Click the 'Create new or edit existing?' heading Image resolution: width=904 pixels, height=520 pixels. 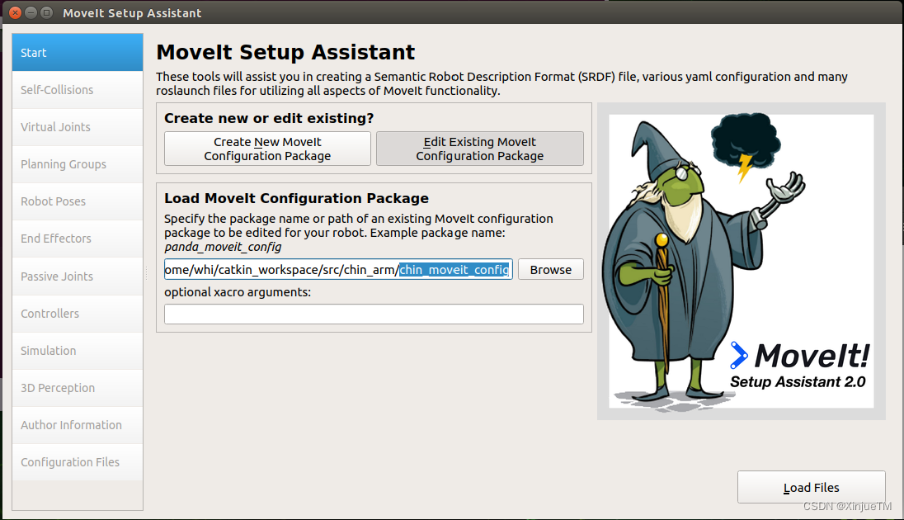coord(269,118)
